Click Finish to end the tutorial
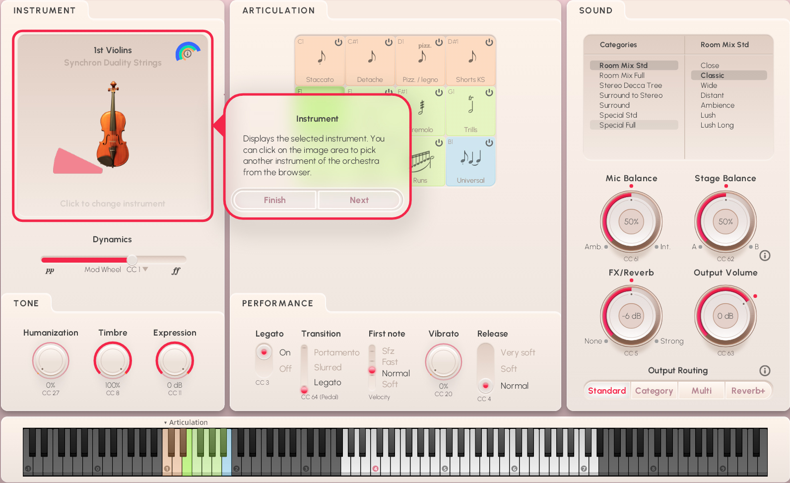 tap(274, 200)
